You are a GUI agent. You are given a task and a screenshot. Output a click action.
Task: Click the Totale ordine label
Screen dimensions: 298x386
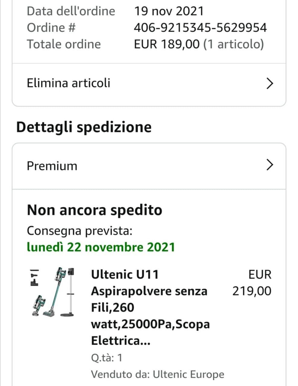pos(64,44)
